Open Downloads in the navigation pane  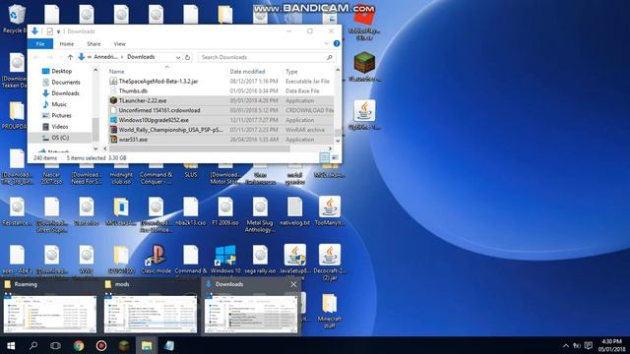[x=65, y=93]
